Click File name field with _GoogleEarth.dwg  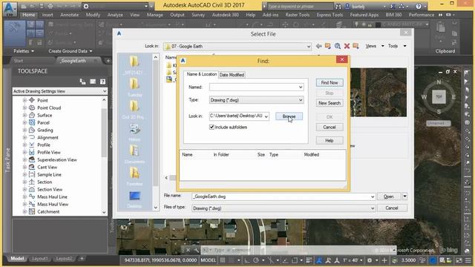(284, 197)
